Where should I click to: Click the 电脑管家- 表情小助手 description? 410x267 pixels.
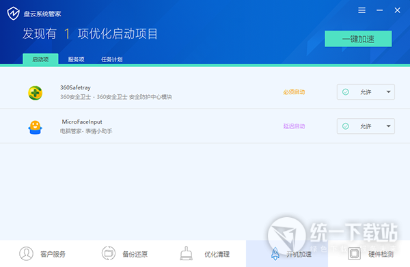coord(86,131)
